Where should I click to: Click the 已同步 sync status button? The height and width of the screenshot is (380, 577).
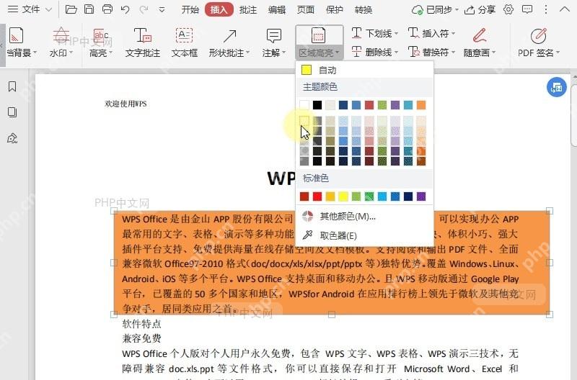pyautogui.click(x=435, y=10)
